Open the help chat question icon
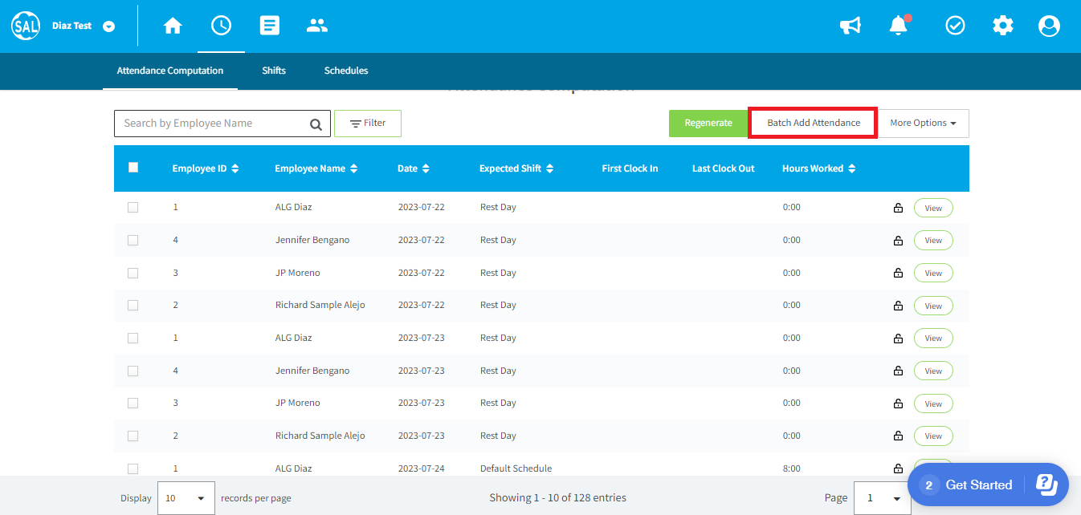 (1046, 485)
